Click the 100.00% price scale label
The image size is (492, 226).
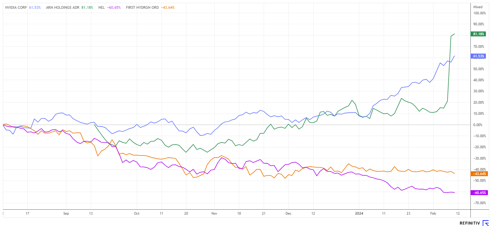tap(479, 13)
